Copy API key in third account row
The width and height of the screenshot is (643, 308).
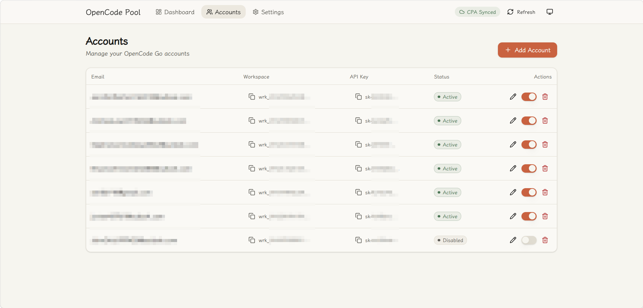tap(359, 144)
